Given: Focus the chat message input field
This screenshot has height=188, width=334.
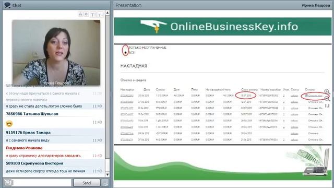Looking at the screenshot, I should (x=42, y=183).
